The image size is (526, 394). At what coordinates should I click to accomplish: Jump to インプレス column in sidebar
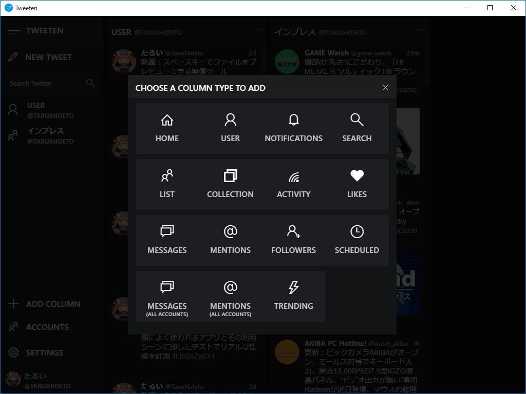pos(41,135)
